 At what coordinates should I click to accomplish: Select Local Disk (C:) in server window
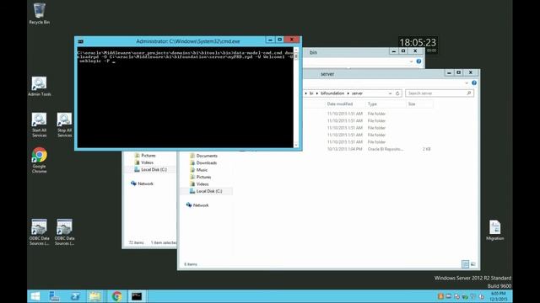209,191
